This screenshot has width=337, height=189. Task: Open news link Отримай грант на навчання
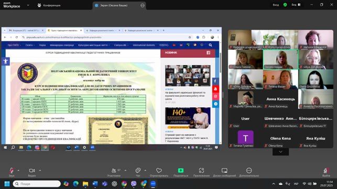[187, 138]
